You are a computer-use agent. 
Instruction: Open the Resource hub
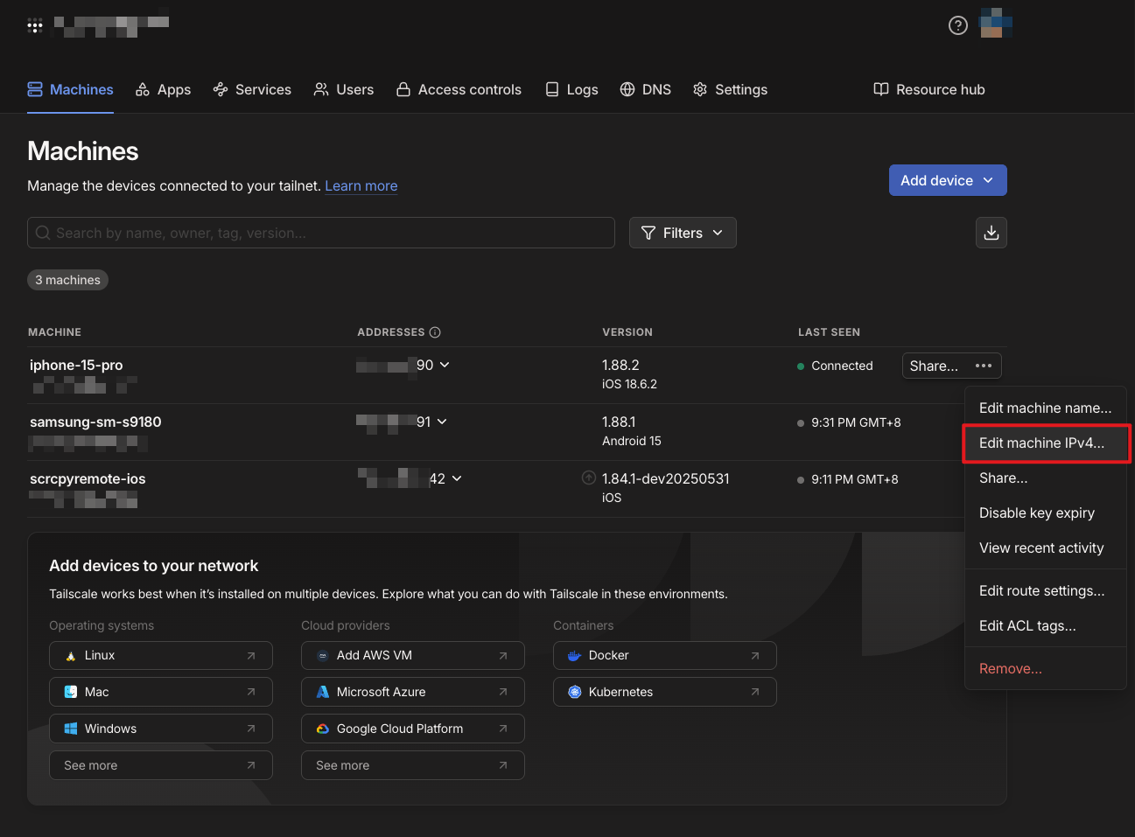click(929, 89)
